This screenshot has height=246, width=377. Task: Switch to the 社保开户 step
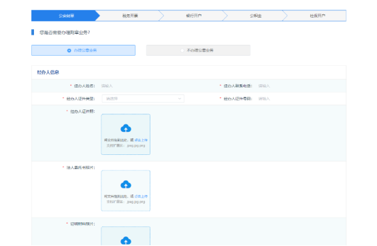tap(317, 16)
